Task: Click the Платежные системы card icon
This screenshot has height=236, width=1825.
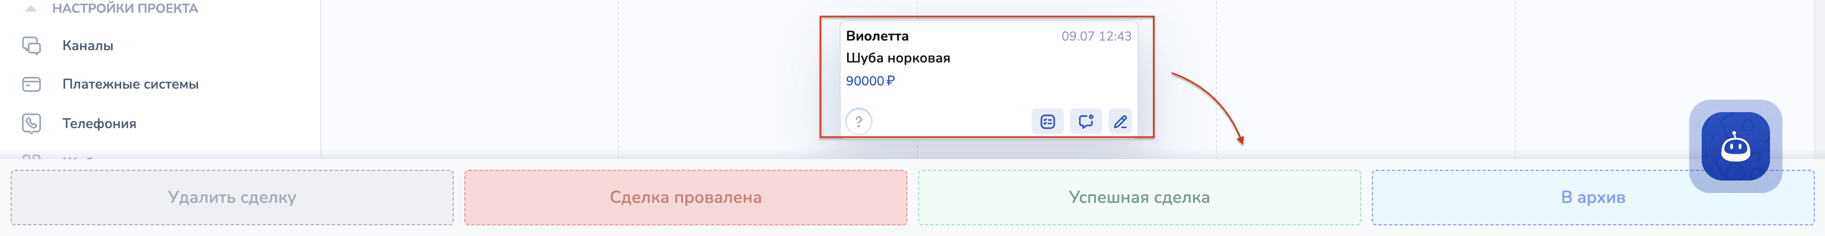Action: point(31,84)
